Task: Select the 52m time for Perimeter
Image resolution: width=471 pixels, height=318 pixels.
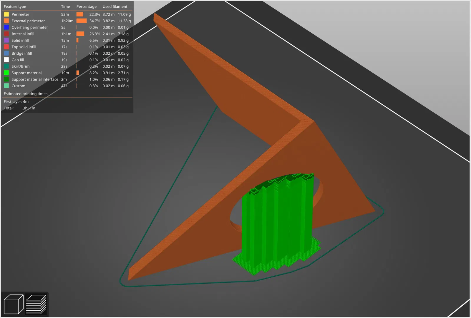Action: click(x=65, y=14)
